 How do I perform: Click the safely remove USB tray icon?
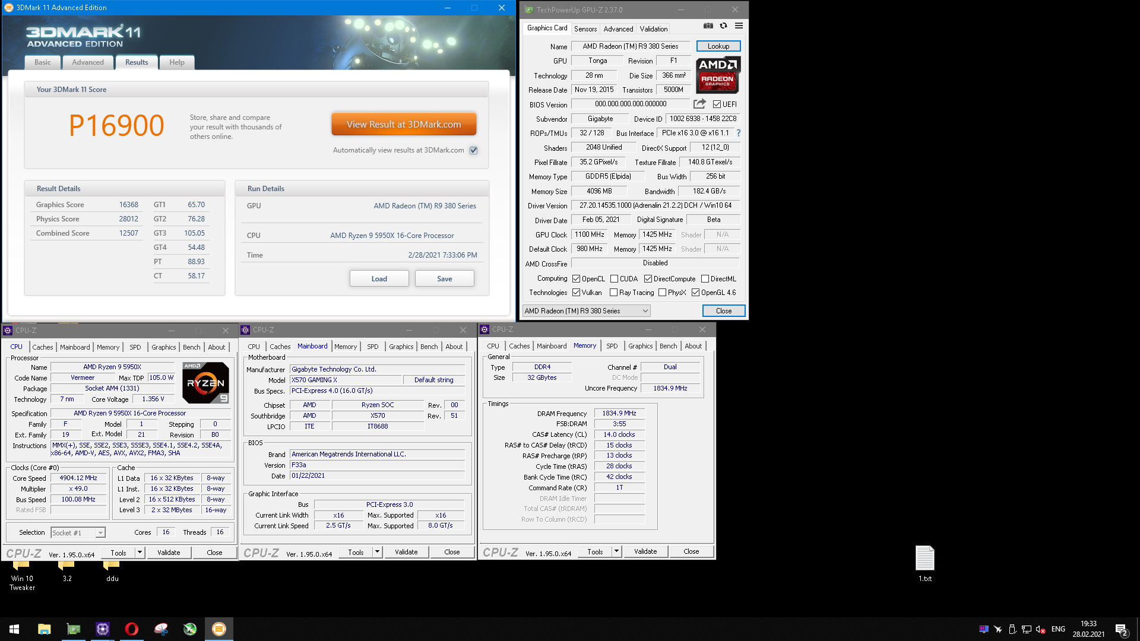[x=1012, y=629]
